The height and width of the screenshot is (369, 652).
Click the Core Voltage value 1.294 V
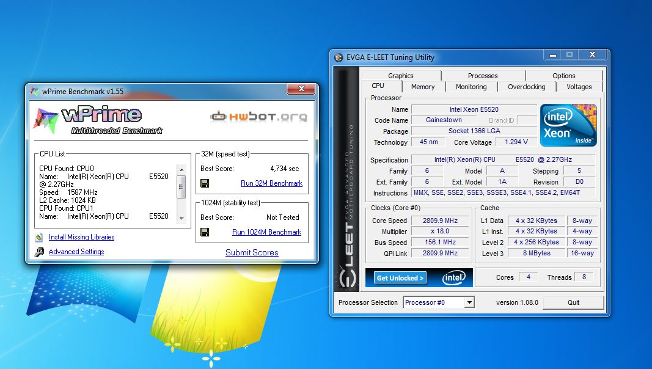(516, 142)
